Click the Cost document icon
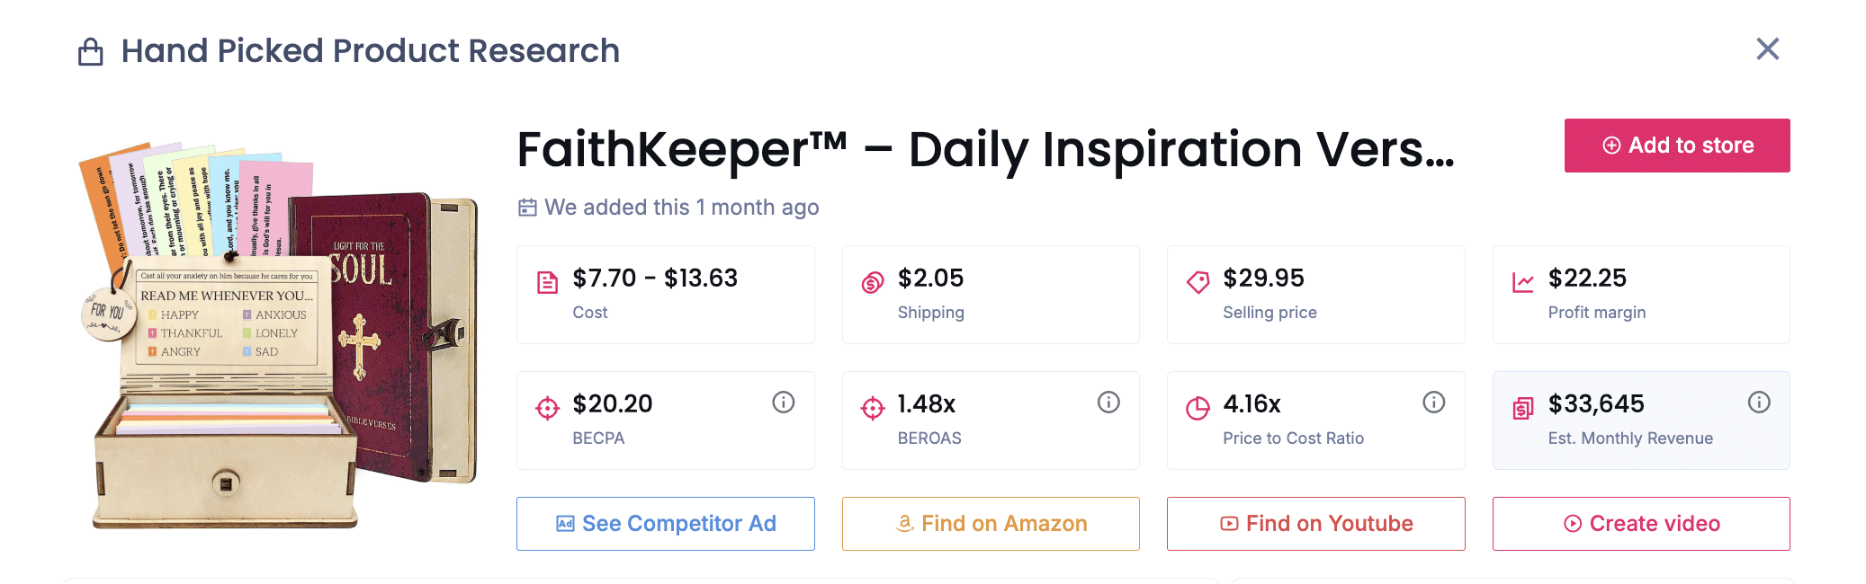The width and height of the screenshot is (1866, 584). [x=547, y=283]
